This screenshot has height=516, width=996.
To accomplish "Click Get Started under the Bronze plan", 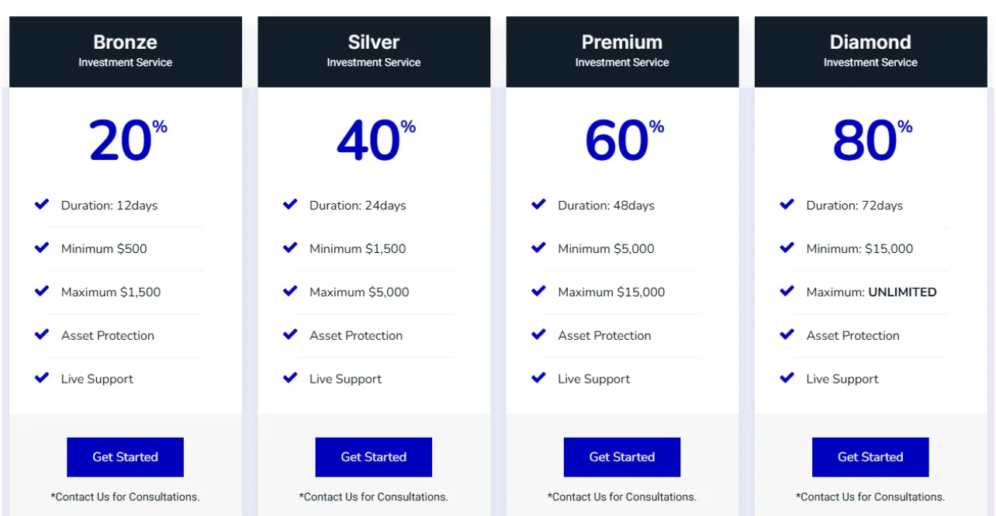I will pos(125,457).
